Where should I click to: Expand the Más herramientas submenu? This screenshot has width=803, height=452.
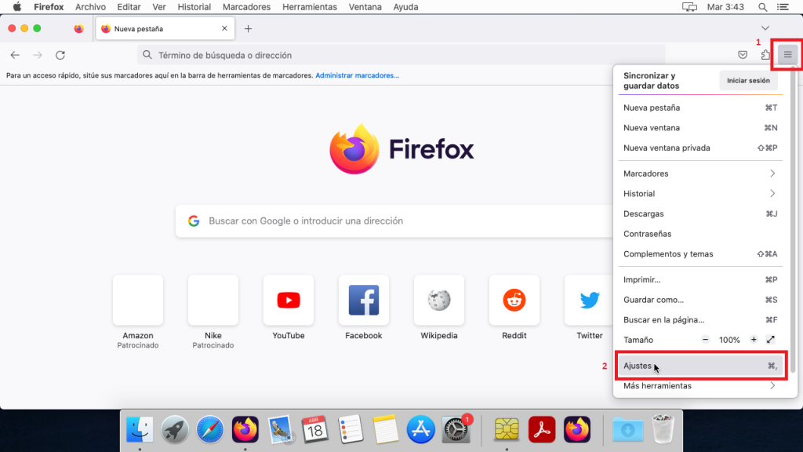[x=700, y=385]
